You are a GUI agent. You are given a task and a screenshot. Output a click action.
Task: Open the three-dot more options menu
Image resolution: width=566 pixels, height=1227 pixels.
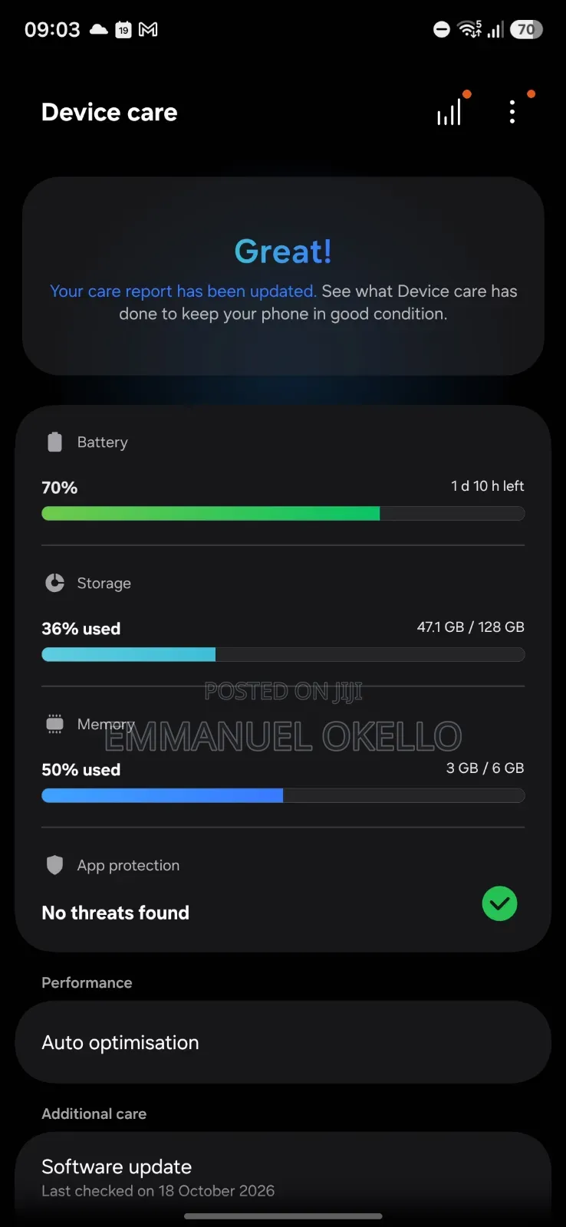pos(512,113)
